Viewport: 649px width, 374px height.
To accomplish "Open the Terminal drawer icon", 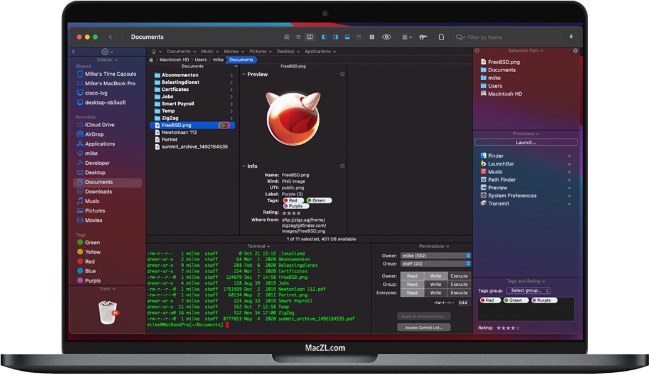I will (348, 36).
